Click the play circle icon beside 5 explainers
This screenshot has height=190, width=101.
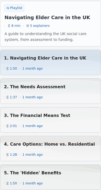(28, 26)
